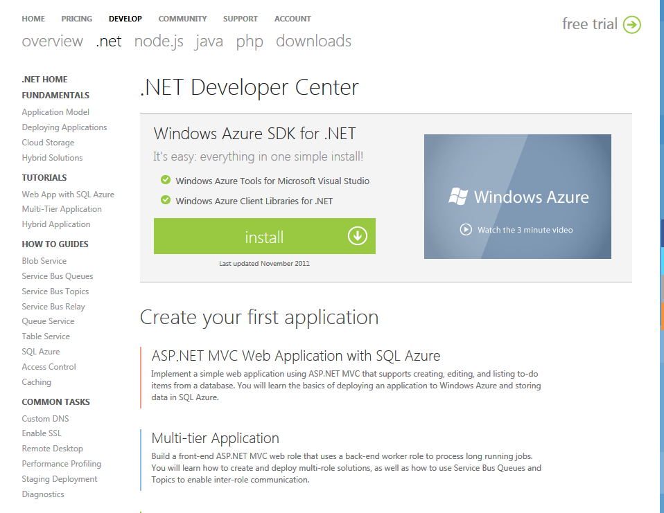The width and height of the screenshot is (664, 513).
Task: Open Multi-Tier Application sidebar tutorial link
Action: click(62, 209)
